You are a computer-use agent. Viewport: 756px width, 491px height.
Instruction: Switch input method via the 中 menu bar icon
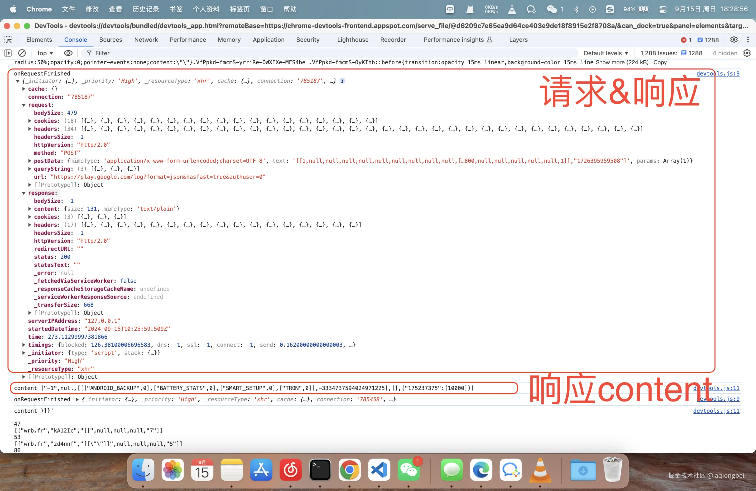point(449,9)
